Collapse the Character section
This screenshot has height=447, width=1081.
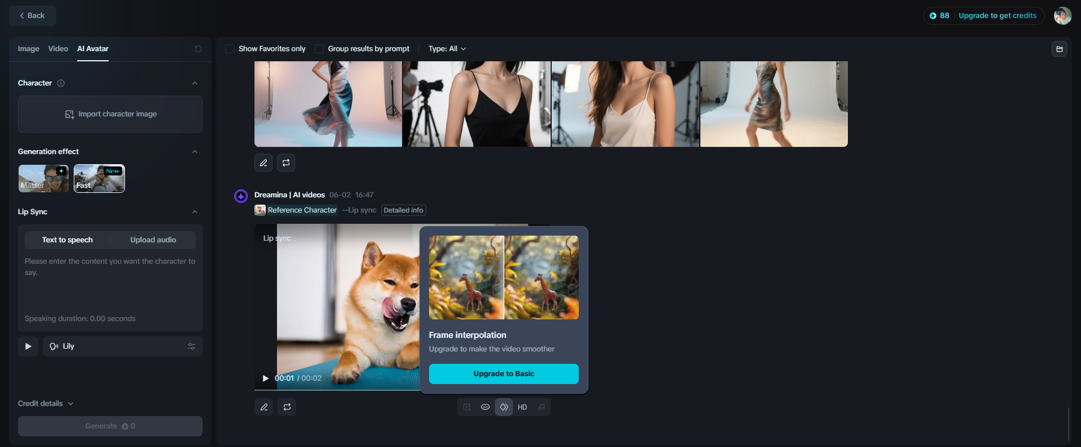point(195,83)
